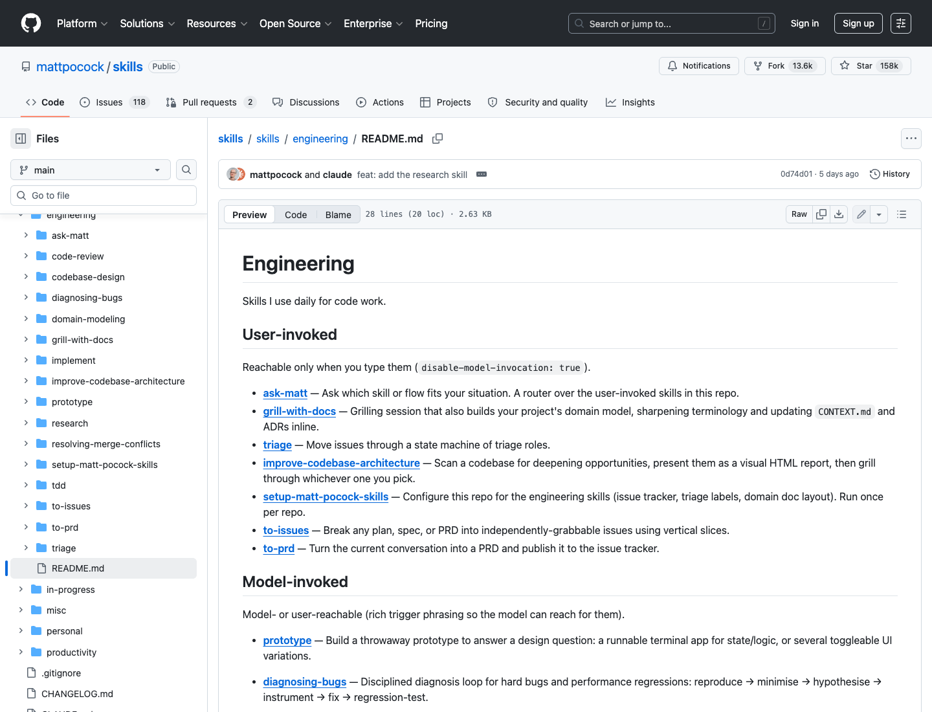The image size is (932, 712).
Task: Focus the Go to file input
Action: coord(104,195)
